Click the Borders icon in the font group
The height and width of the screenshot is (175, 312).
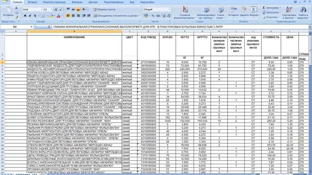click(43, 16)
